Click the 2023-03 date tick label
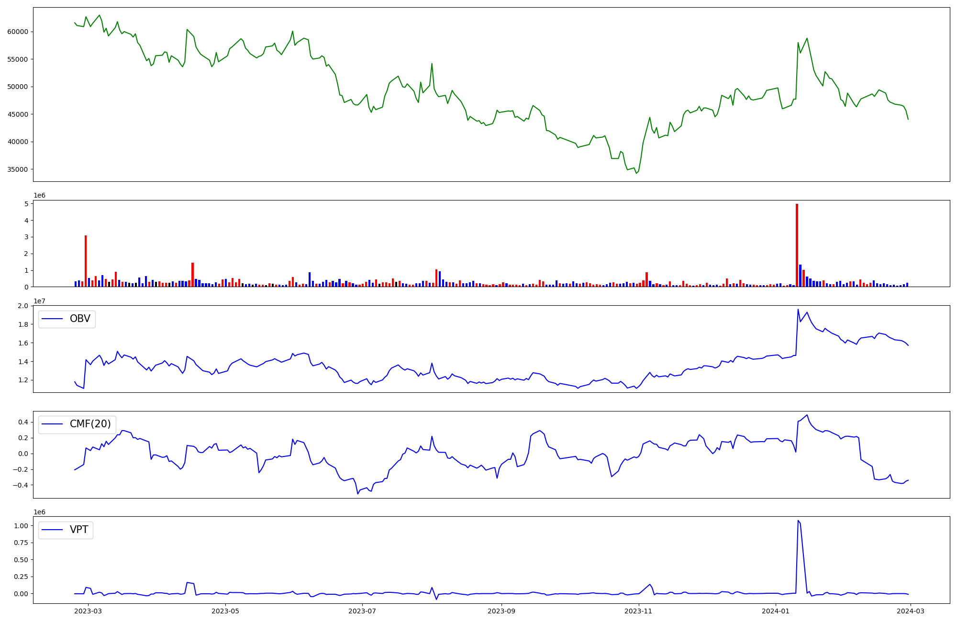The height and width of the screenshot is (622, 957). point(89,611)
